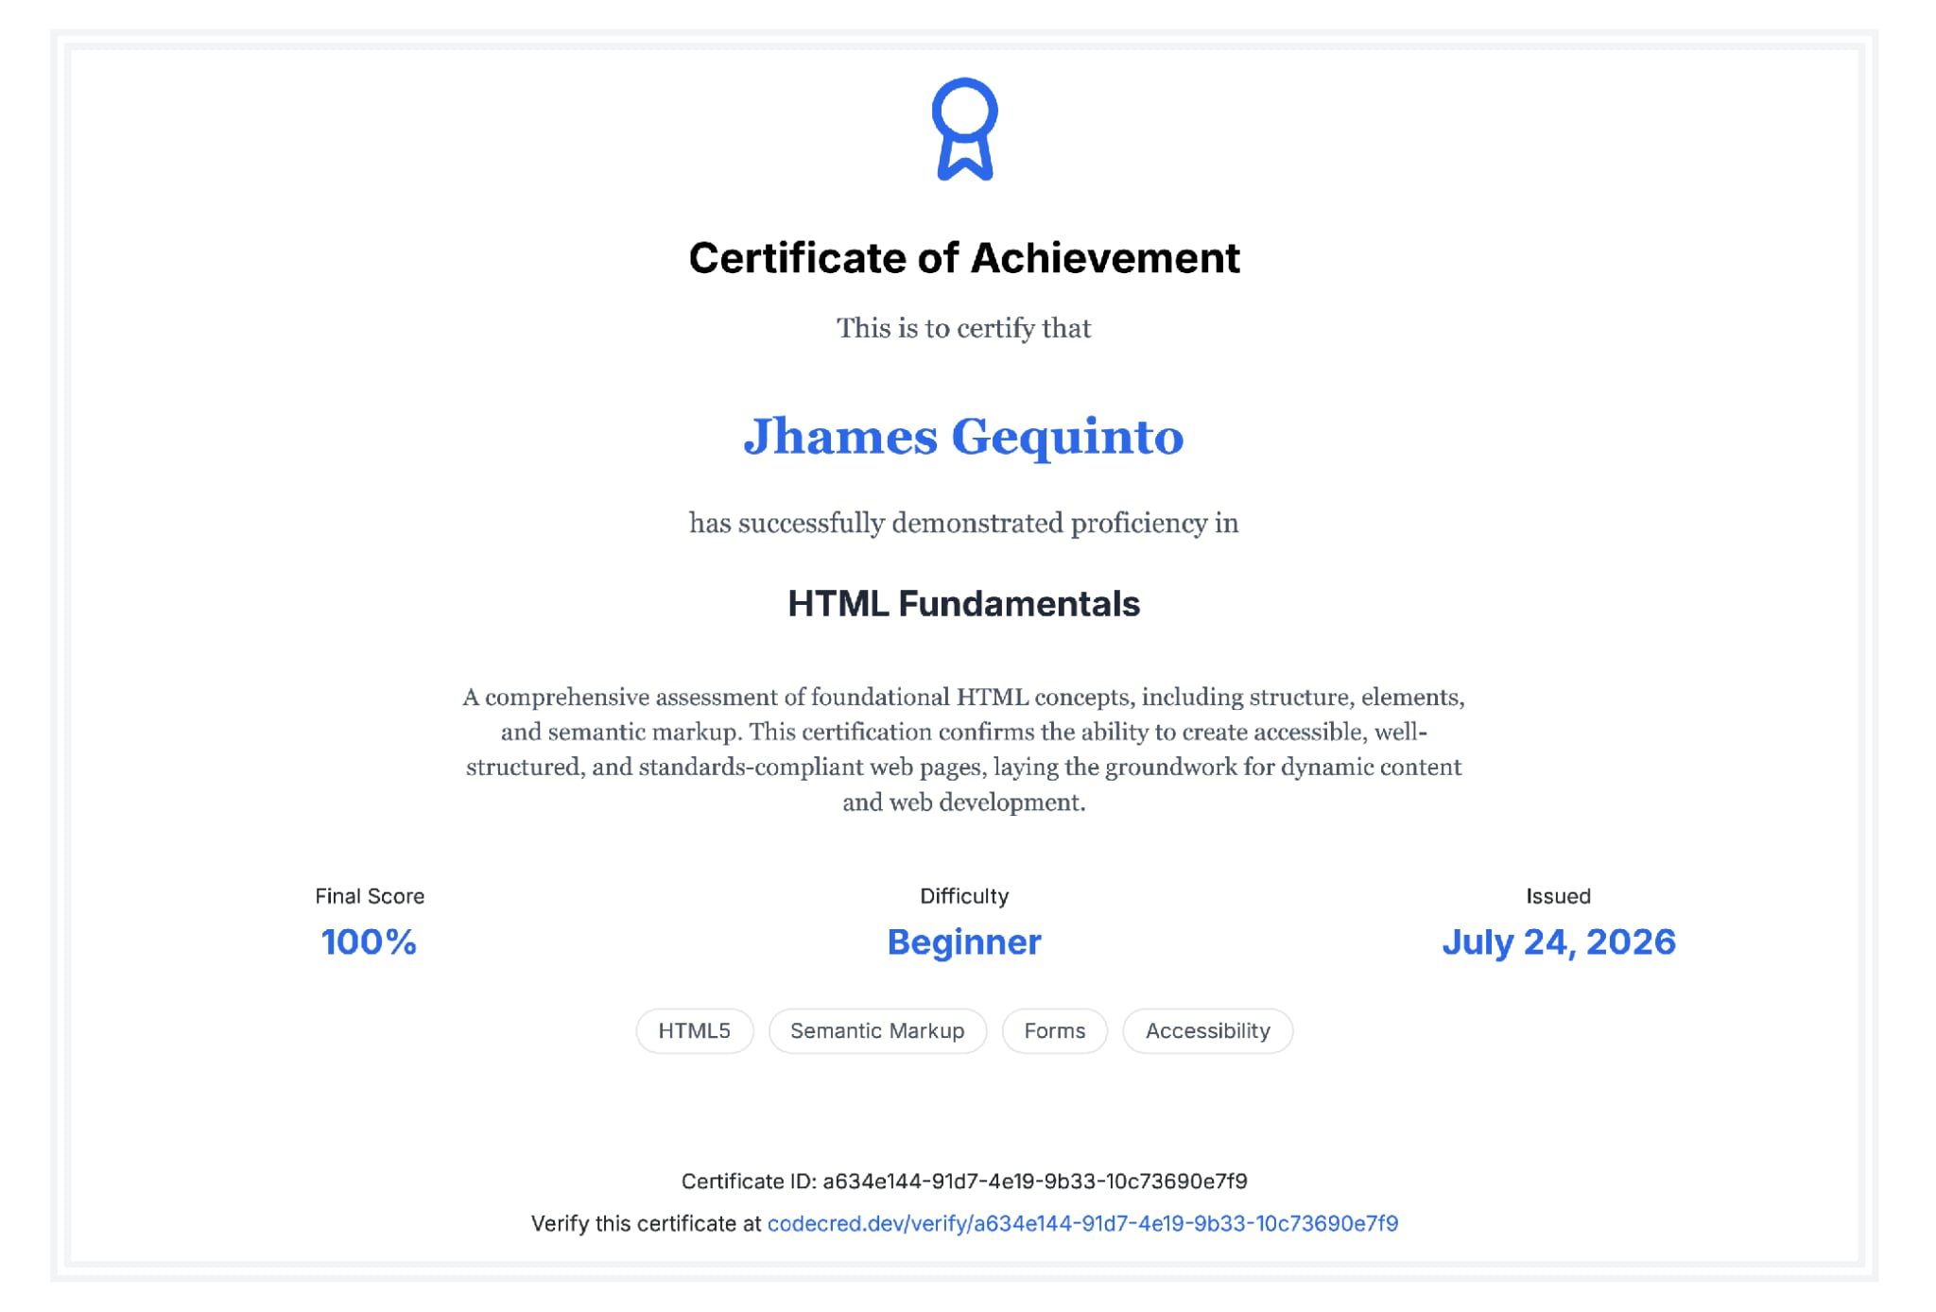Click the 100% final score value
This screenshot has height=1312, width=1936.
[369, 942]
